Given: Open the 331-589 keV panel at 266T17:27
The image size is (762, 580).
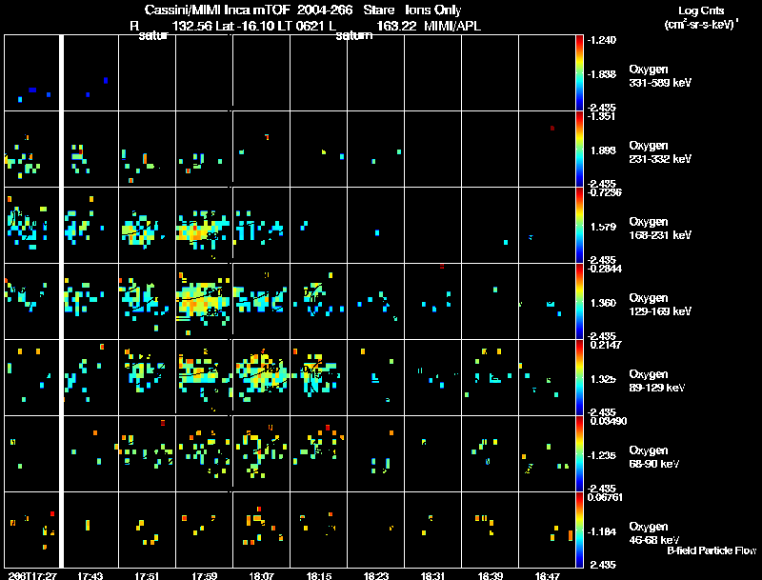Looking at the screenshot, I should pyautogui.click(x=31, y=73).
